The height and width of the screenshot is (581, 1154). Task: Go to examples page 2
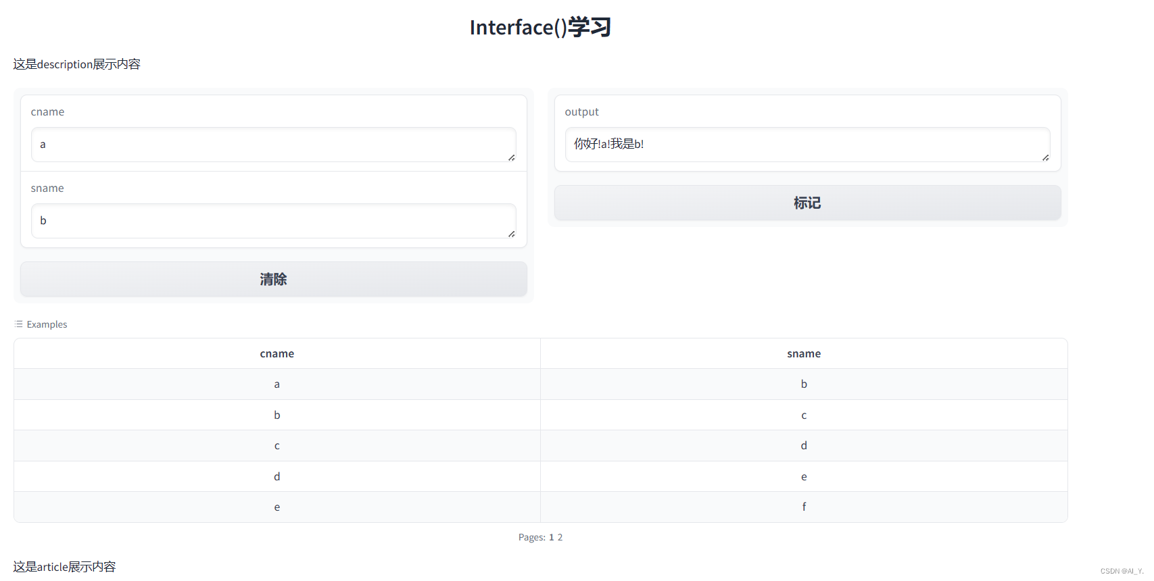point(560,537)
